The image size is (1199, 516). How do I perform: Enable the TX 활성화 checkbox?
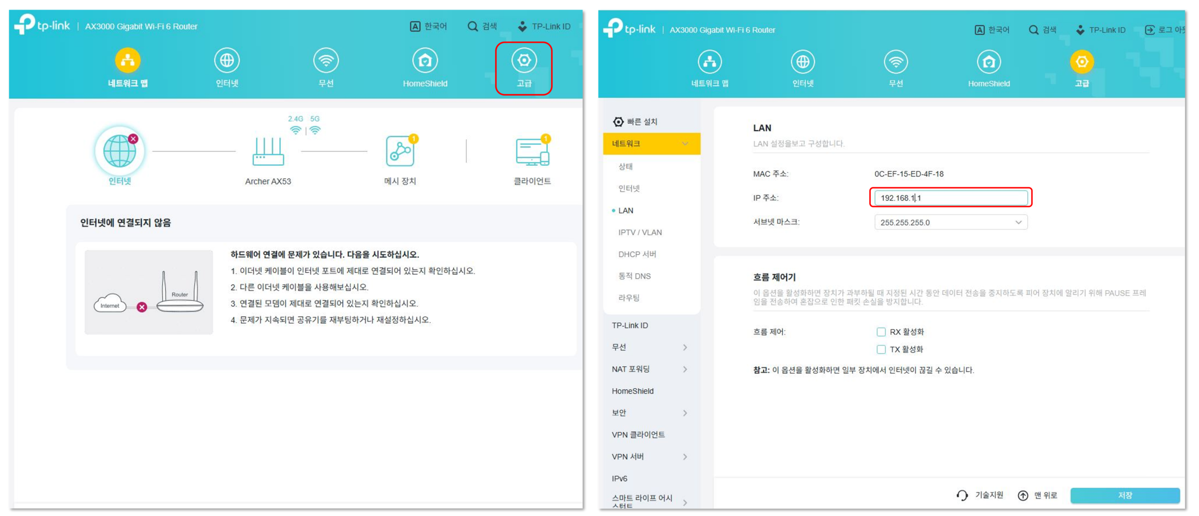point(881,349)
